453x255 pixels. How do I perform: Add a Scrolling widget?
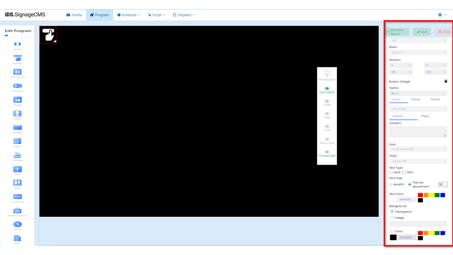click(x=17, y=198)
